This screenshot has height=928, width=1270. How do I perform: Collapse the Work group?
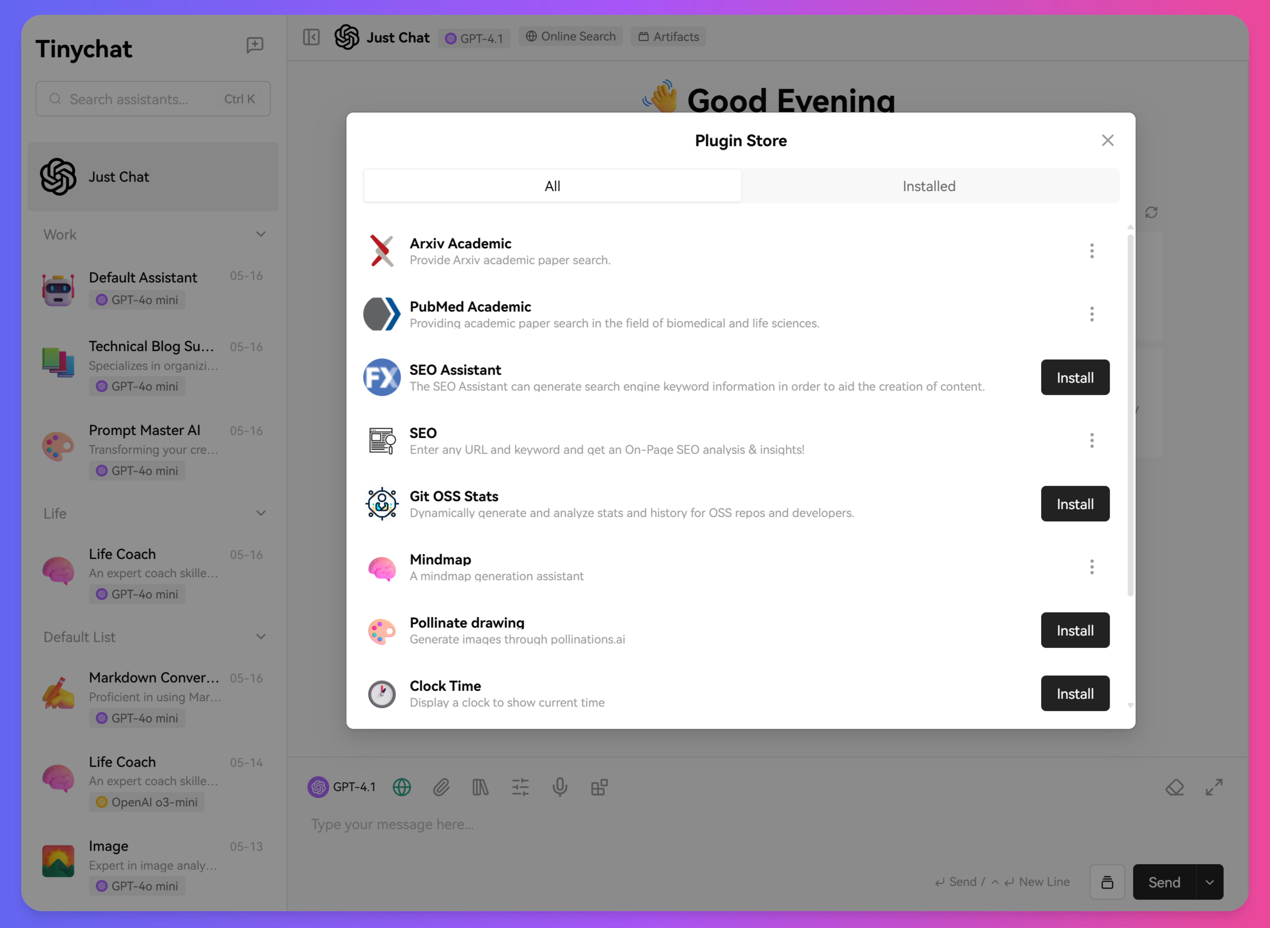click(261, 234)
